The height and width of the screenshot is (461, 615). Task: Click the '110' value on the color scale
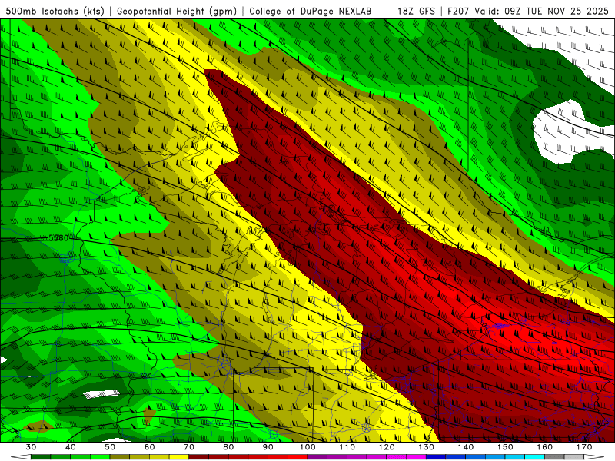point(347,447)
